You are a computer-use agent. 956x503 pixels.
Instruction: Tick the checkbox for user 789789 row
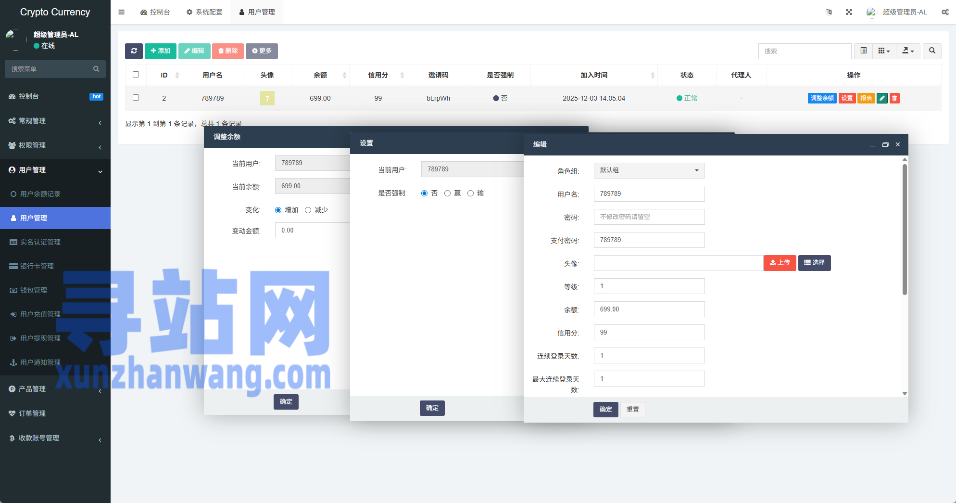[136, 98]
